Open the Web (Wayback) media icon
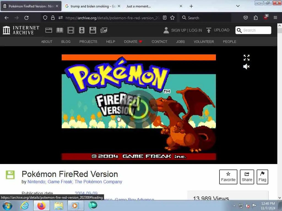This screenshot has height=211, width=282. 48,30
